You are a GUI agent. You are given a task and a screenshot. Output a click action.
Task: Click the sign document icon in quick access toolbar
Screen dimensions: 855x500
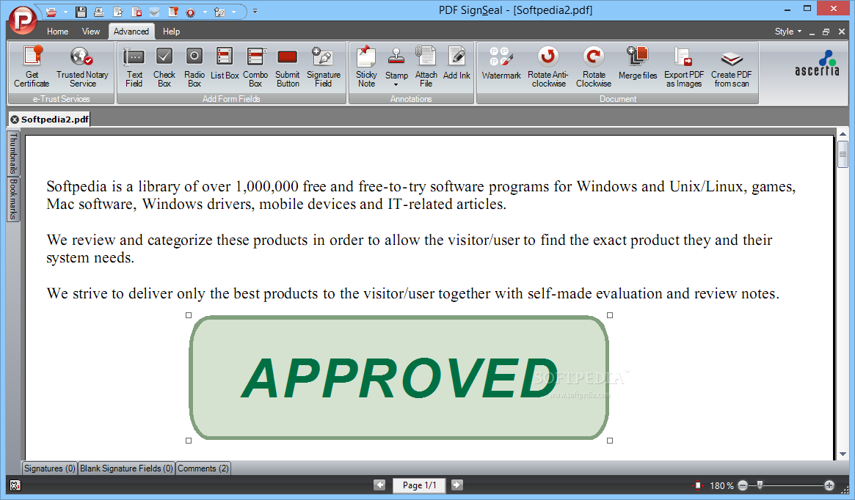tap(117, 12)
